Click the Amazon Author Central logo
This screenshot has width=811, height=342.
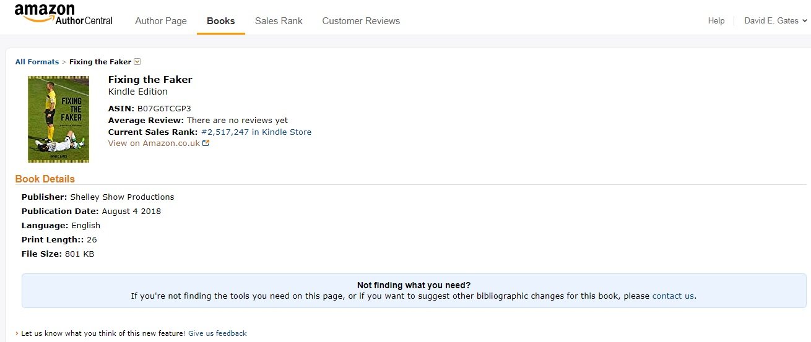tap(63, 15)
